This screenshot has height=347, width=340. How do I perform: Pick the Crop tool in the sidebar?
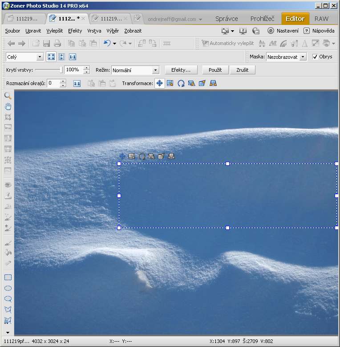(x=8, y=117)
